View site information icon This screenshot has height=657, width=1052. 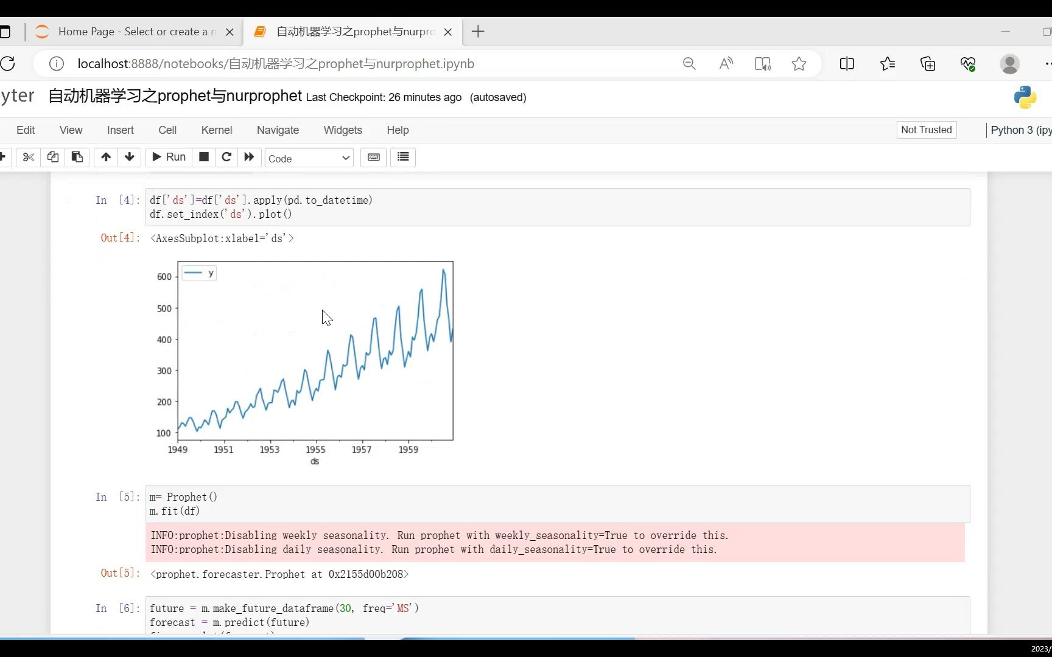pyautogui.click(x=56, y=64)
